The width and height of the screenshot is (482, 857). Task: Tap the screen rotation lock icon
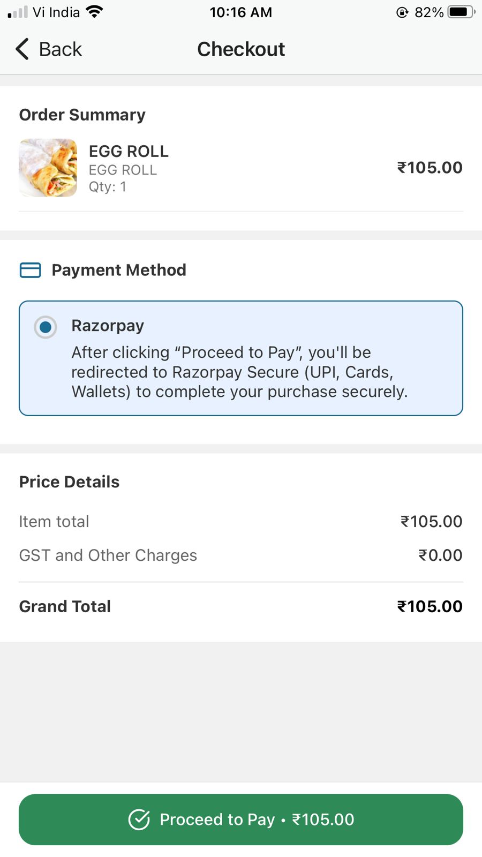(x=402, y=12)
